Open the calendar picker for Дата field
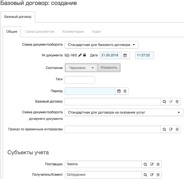The width and height of the screenshot is (184, 179). (x=125, y=55)
